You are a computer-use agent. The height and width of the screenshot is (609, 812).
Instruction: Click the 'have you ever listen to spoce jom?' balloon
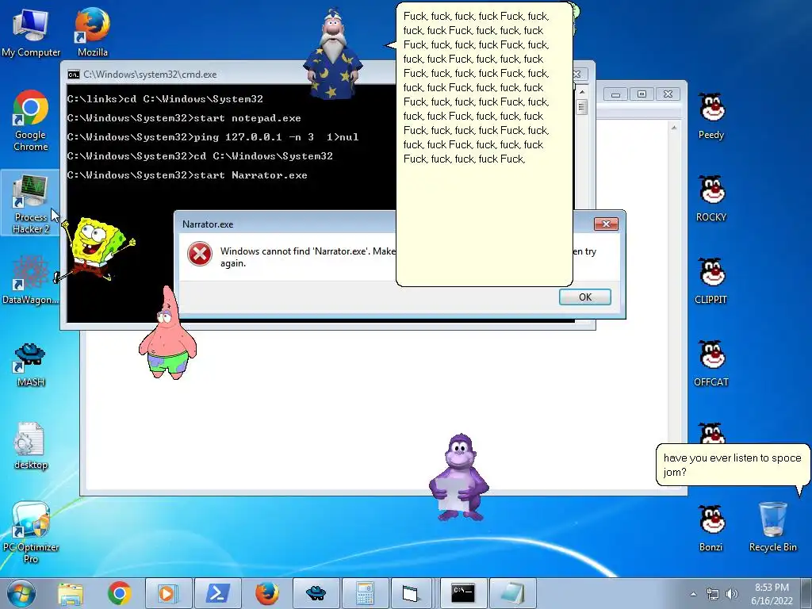[x=732, y=465]
